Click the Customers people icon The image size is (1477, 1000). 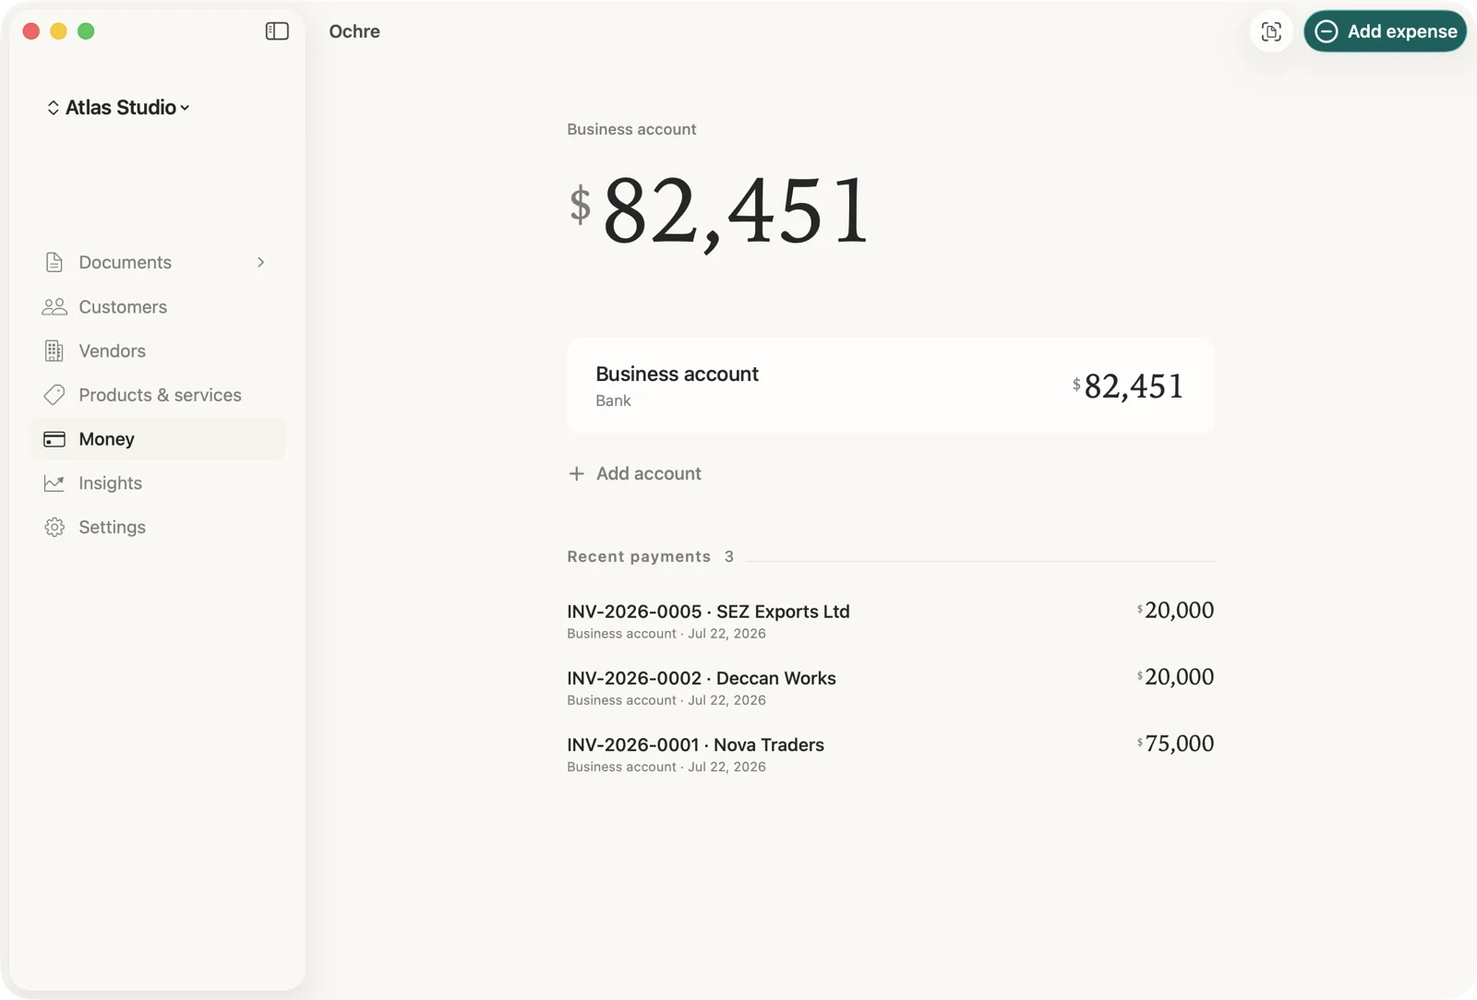[x=54, y=306]
